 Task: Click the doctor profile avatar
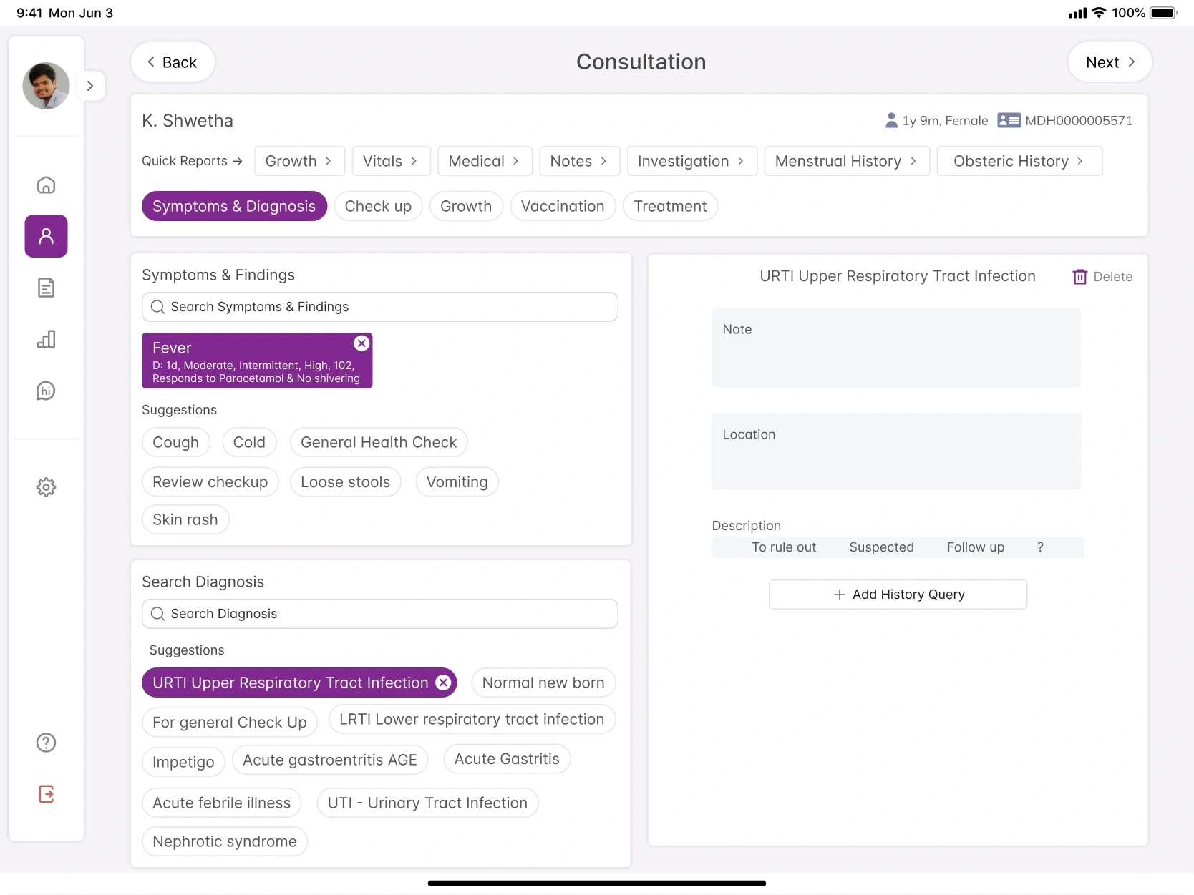[46, 86]
